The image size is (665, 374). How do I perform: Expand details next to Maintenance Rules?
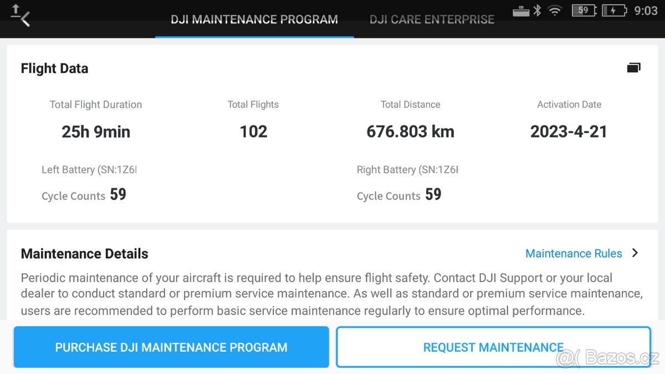[x=635, y=253]
